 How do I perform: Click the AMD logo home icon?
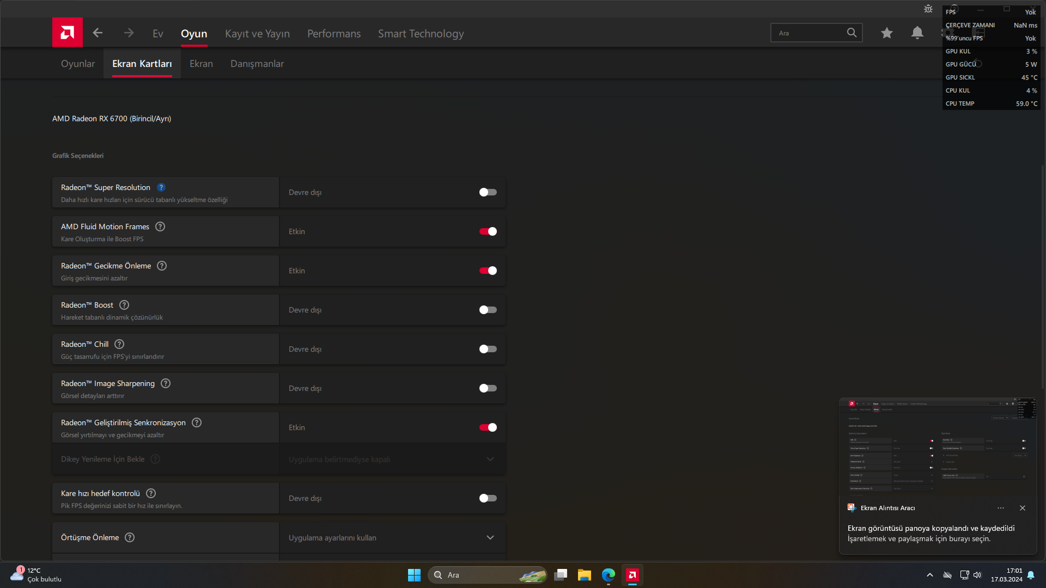[68, 33]
